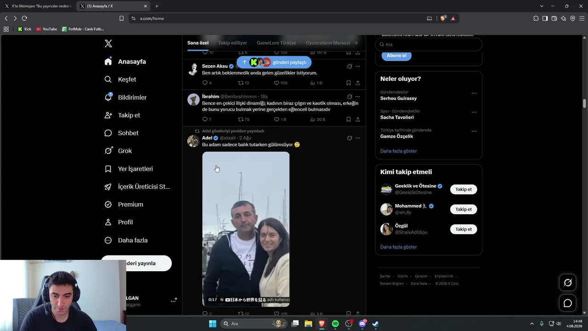The height and width of the screenshot is (331, 588).
Task: Open more options on İbrahim's post
Action: [358, 97]
